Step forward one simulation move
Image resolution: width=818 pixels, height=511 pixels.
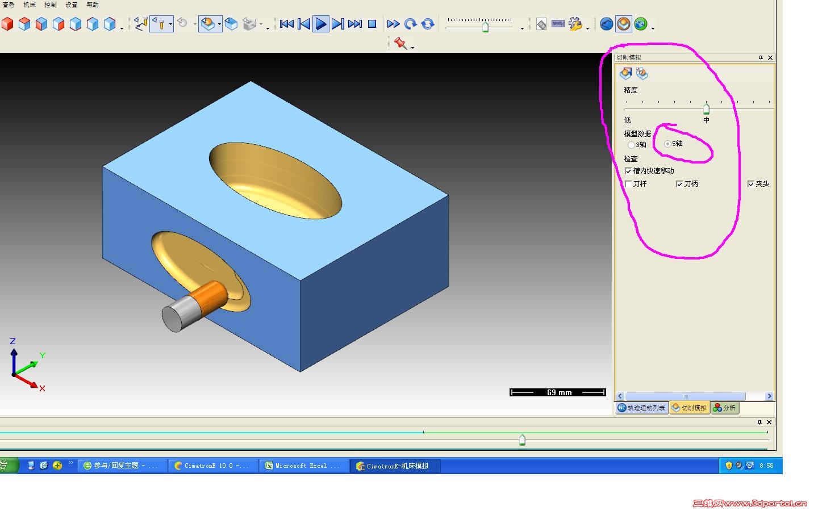point(338,24)
